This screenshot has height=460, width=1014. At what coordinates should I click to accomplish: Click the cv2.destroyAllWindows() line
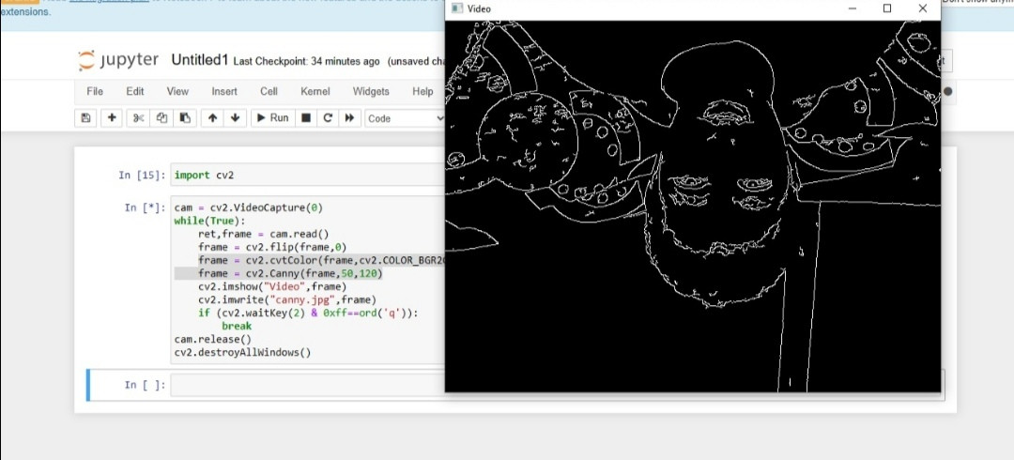tap(242, 353)
